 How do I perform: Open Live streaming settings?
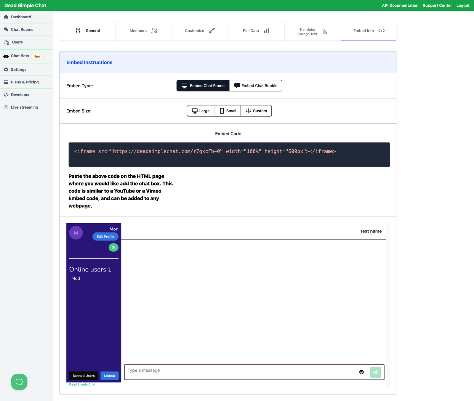click(x=24, y=107)
